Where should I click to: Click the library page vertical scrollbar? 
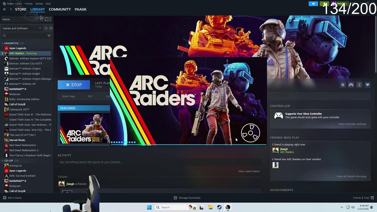[x=376, y=44]
